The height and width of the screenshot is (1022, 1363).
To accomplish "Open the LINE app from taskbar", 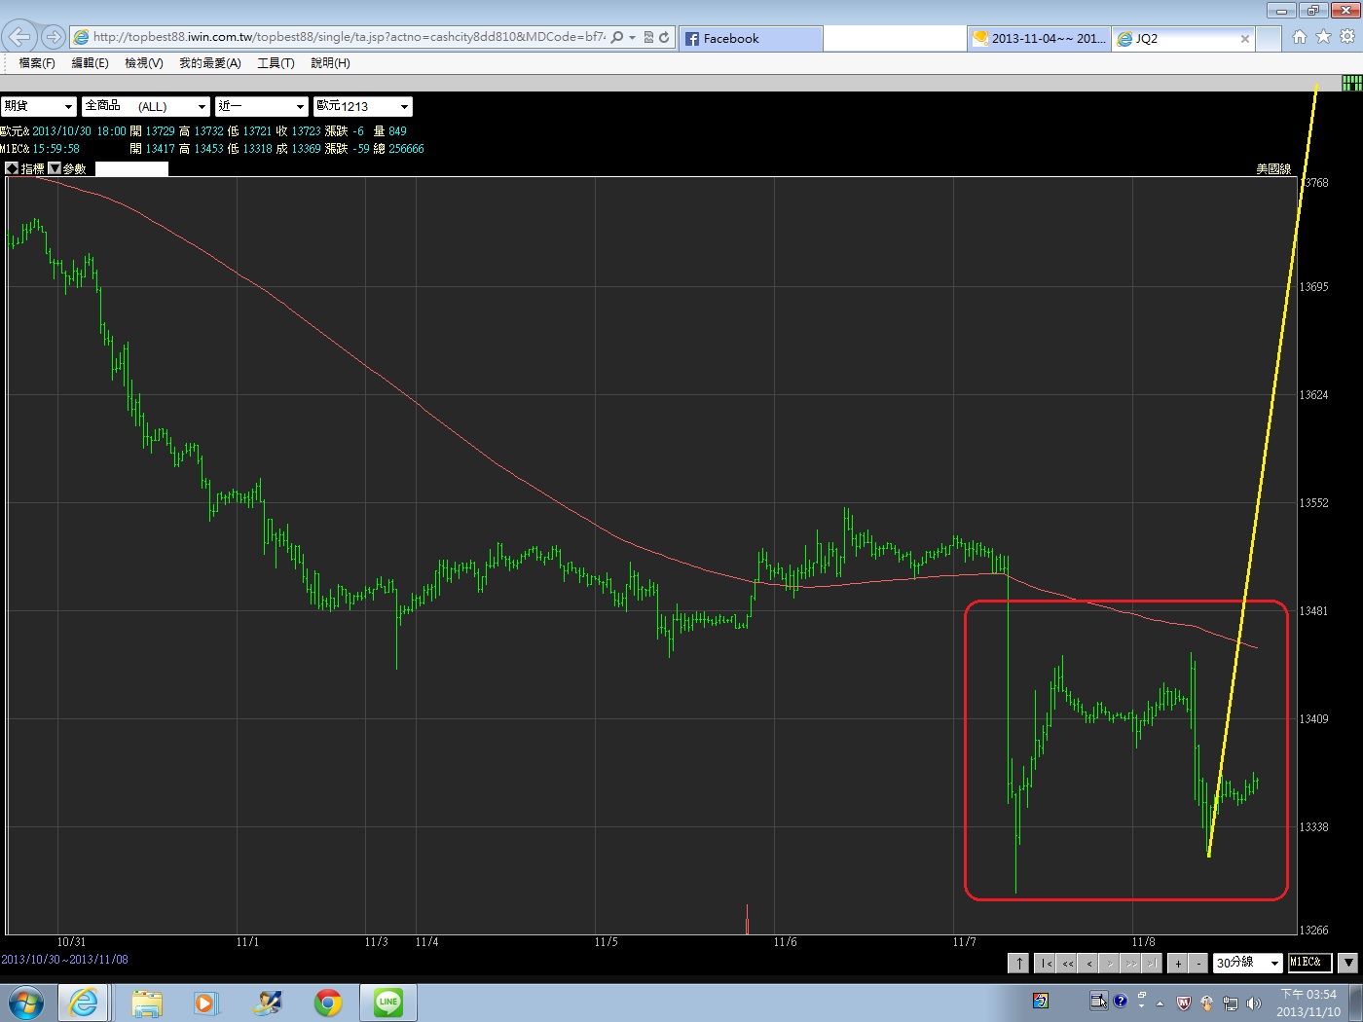I will tap(388, 1003).
